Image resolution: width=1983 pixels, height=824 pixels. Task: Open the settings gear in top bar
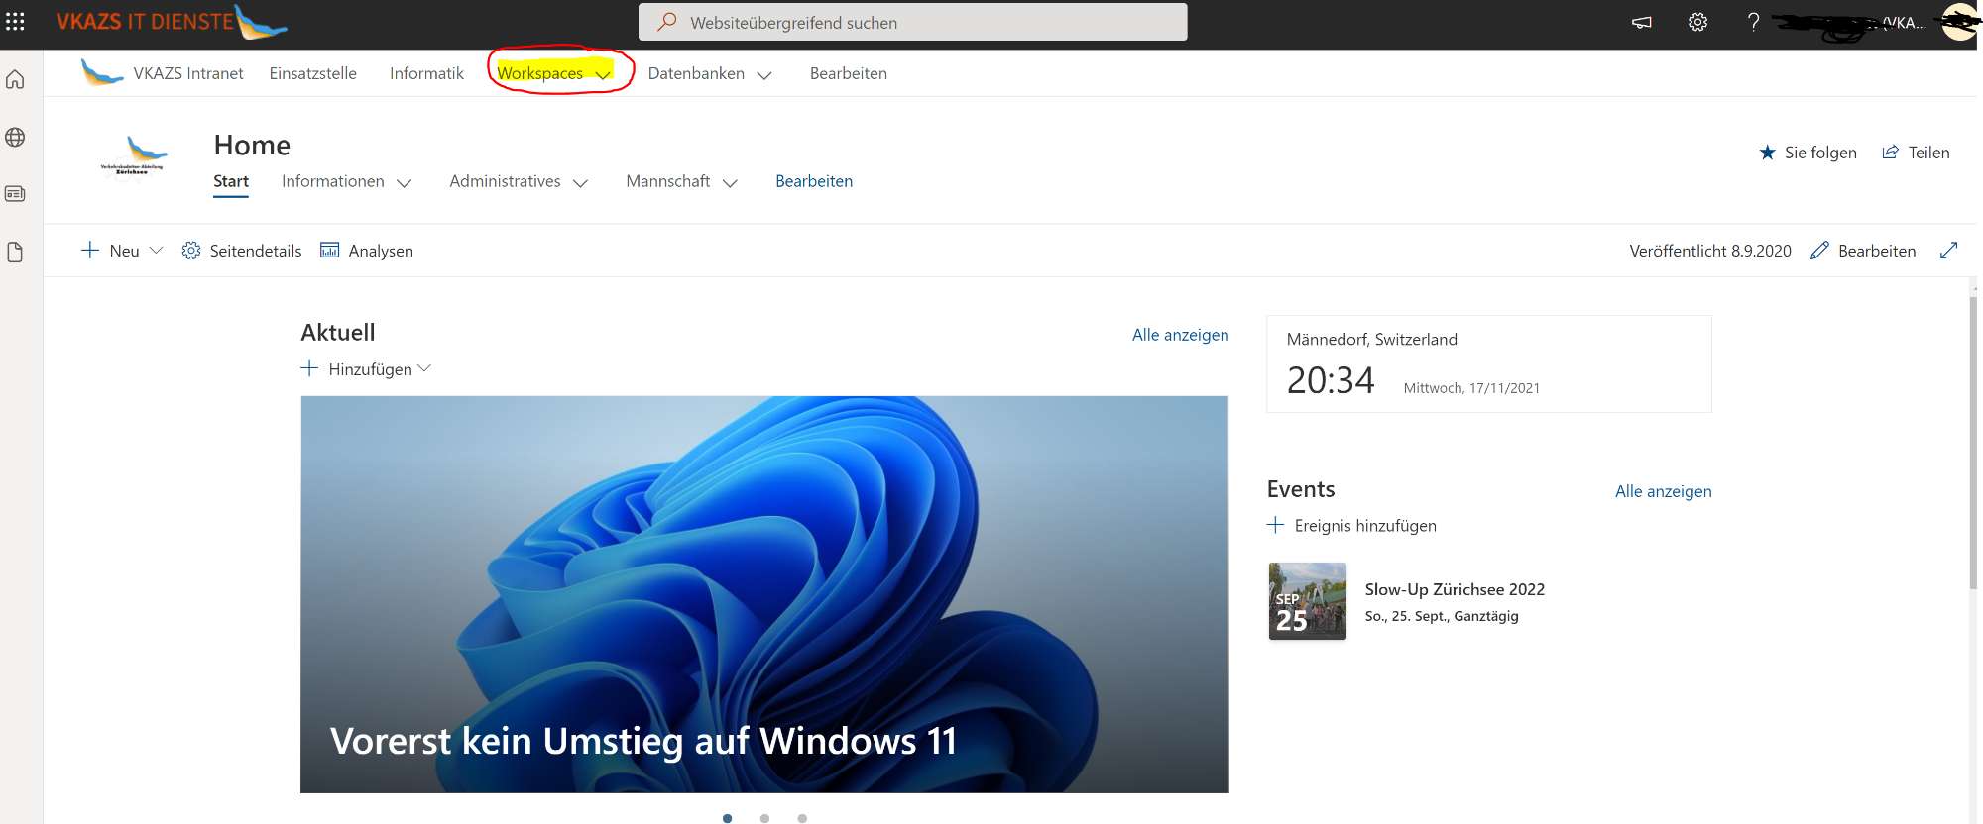point(1697,22)
